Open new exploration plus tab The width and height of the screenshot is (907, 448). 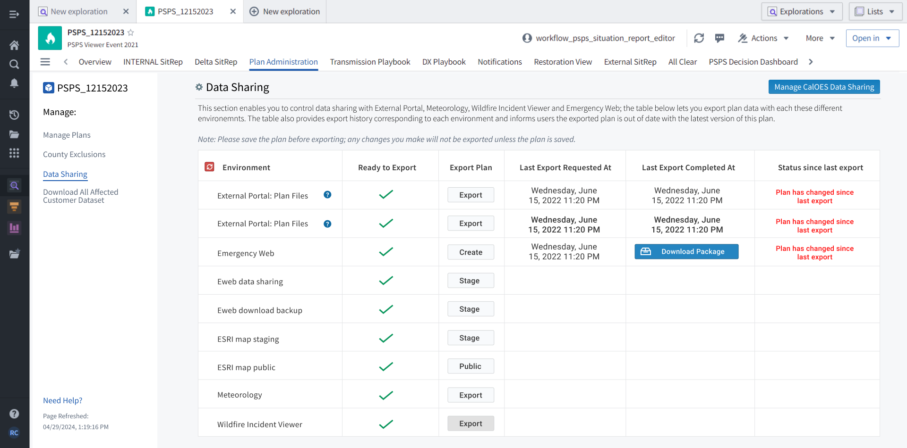click(x=285, y=11)
